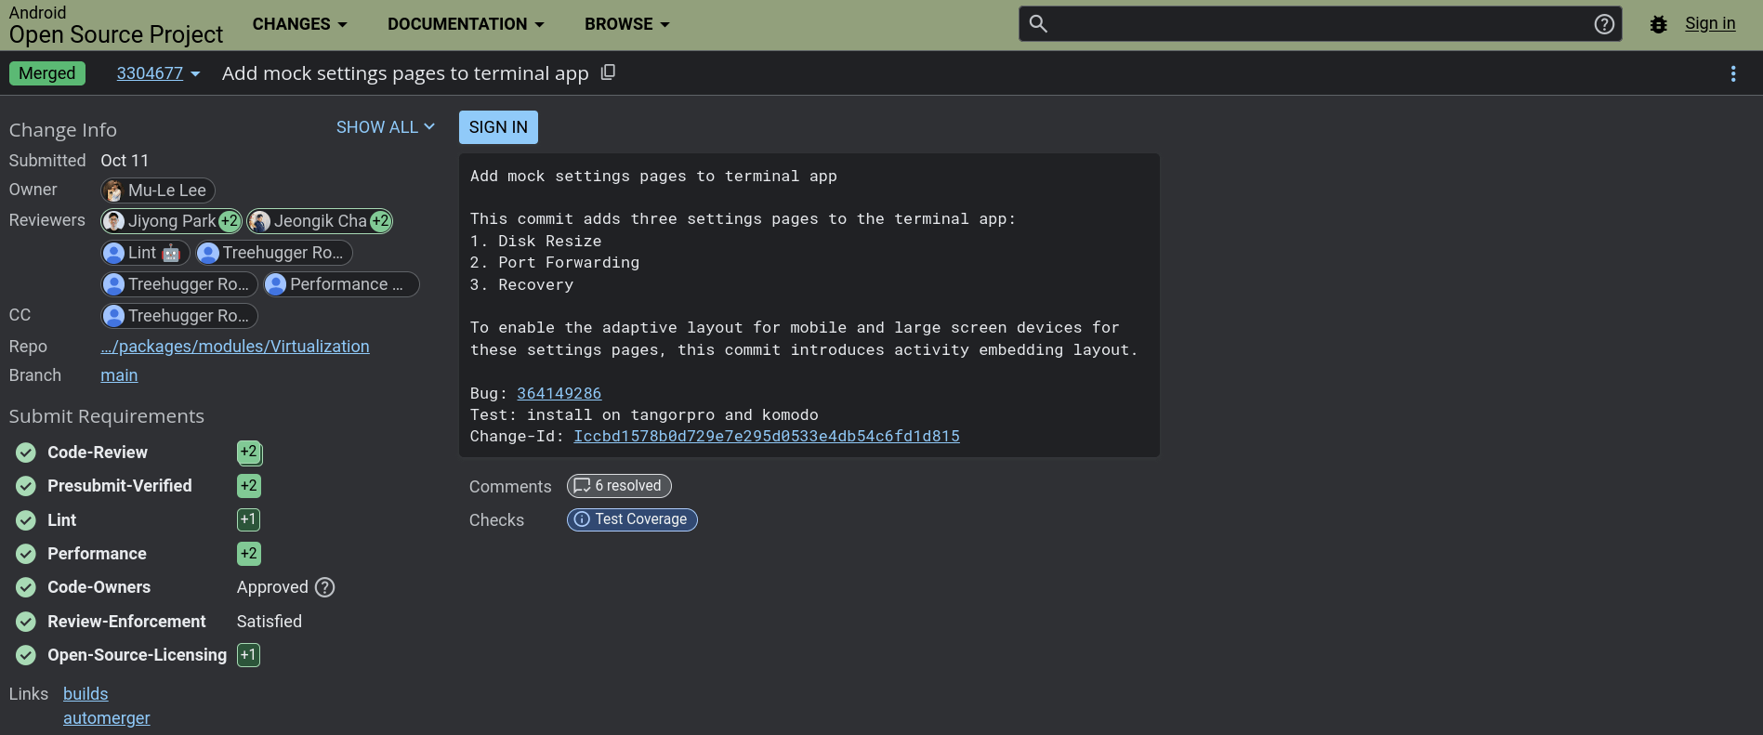1763x735 pixels.
Task: Click Jeongik Cha's avatar
Action: (260, 221)
